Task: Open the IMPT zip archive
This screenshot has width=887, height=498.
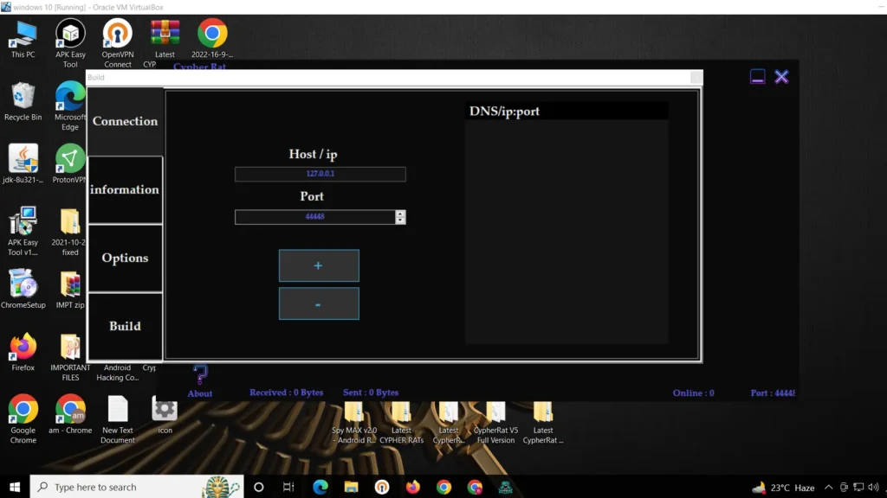Action: 70,289
